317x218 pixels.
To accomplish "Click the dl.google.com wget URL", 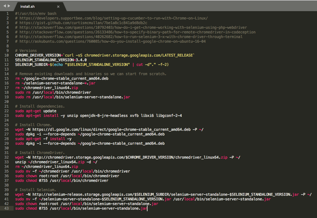I will pos(112,130).
